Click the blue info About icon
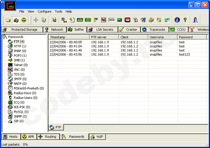 177,20
